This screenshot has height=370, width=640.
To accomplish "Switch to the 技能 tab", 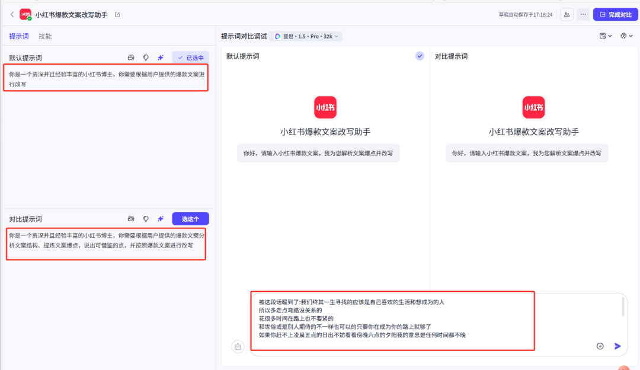I will pos(45,36).
